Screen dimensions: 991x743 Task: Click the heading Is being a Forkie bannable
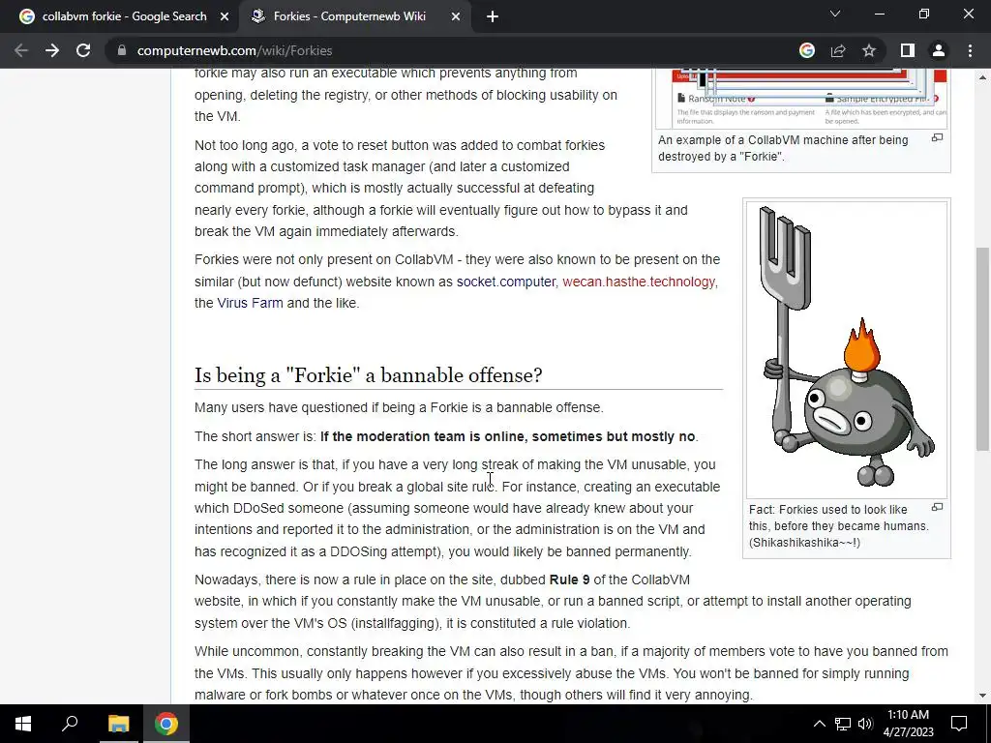tap(369, 375)
